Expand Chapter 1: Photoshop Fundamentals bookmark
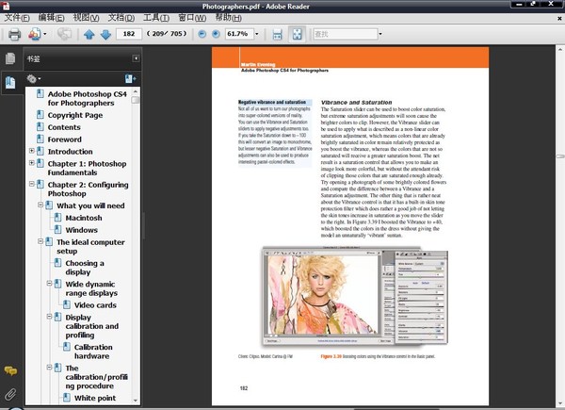Viewport: 565px width, 410px height. pos(33,163)
